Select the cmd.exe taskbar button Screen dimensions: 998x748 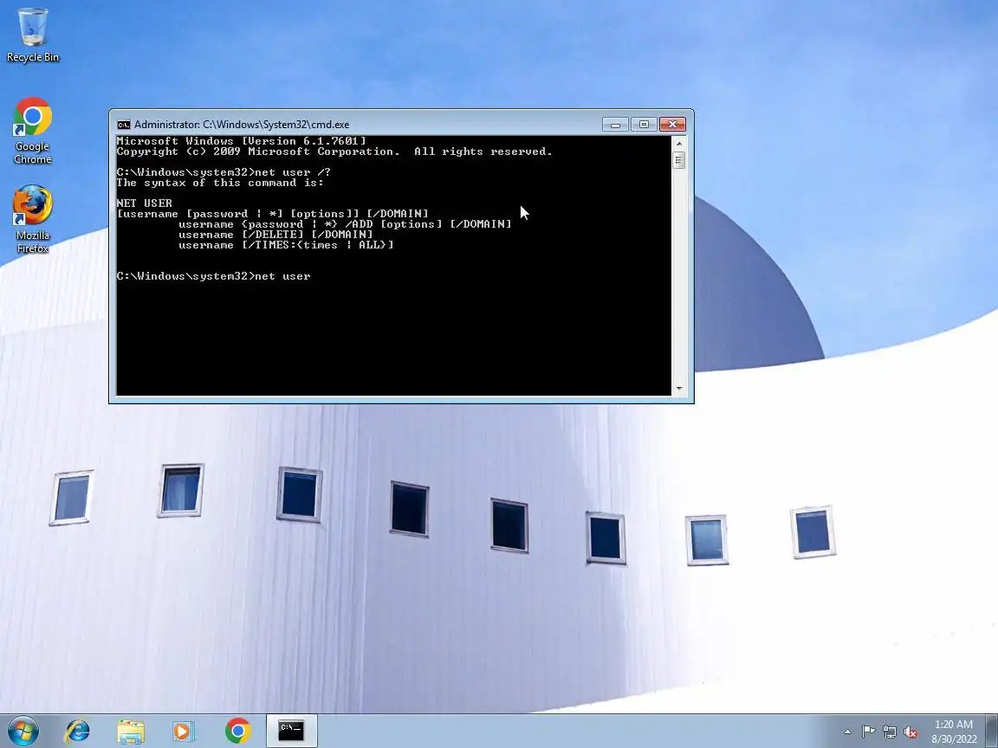pyautogui.click(x=291, y=731)
